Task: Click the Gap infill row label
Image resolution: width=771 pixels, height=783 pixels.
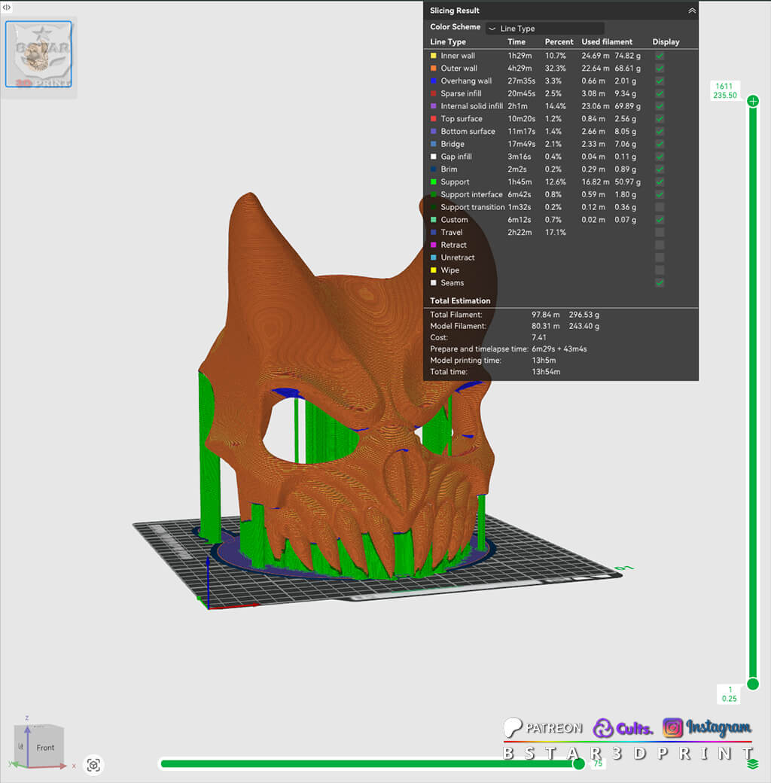Action: click(x=456, y=157)
